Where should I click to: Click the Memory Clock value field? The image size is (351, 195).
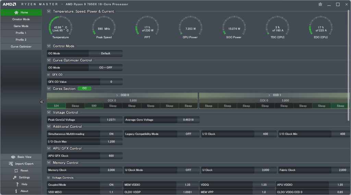pos(111,170)
